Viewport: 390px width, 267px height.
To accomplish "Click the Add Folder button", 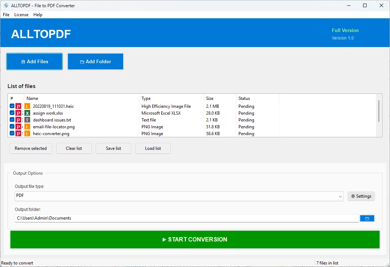I will tap(95, 61).
